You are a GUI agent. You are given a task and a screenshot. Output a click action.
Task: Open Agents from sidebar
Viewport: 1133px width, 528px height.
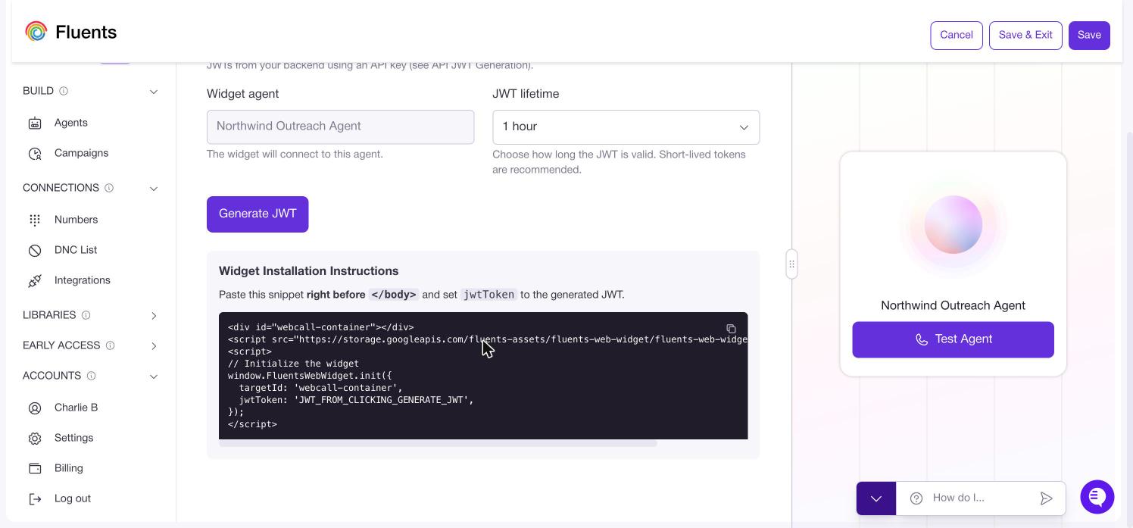(71, 123)
